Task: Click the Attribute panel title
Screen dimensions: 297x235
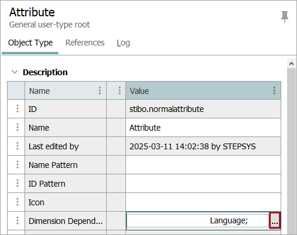Action: [x=32, y=12]
